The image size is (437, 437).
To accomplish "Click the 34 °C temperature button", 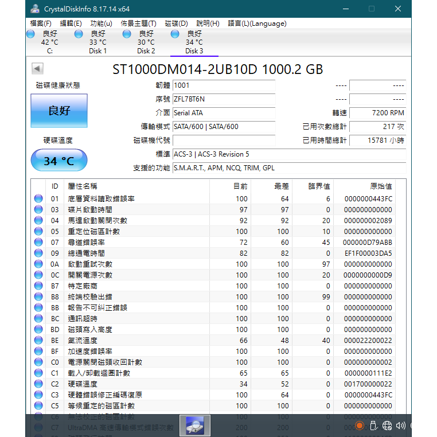I will 59,161.
